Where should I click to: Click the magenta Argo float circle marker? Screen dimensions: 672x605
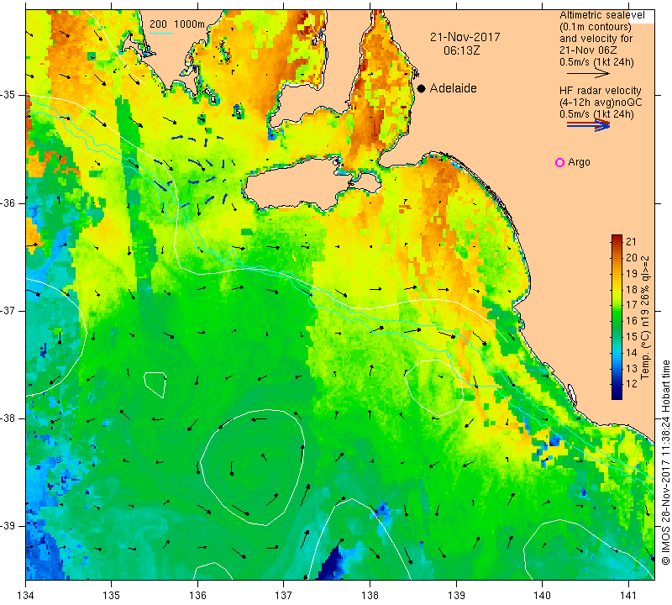click(559, 162)
